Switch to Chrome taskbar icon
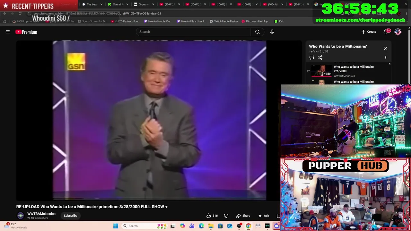Image resolution: width=411 pixels, height=231 pixels. click(248, 226)
